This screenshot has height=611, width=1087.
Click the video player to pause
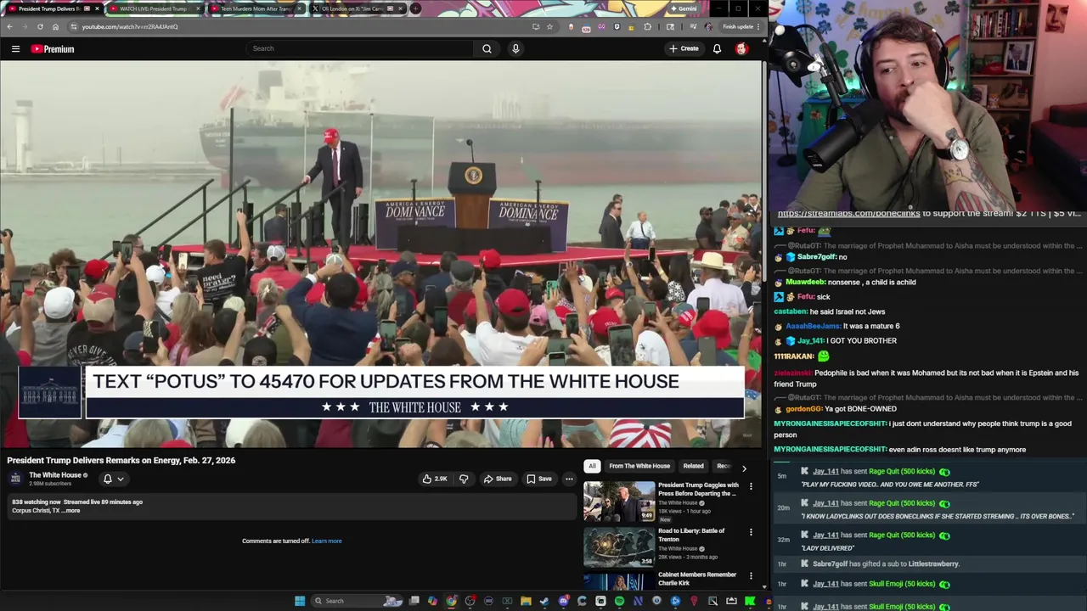click(x=381, y=255)
